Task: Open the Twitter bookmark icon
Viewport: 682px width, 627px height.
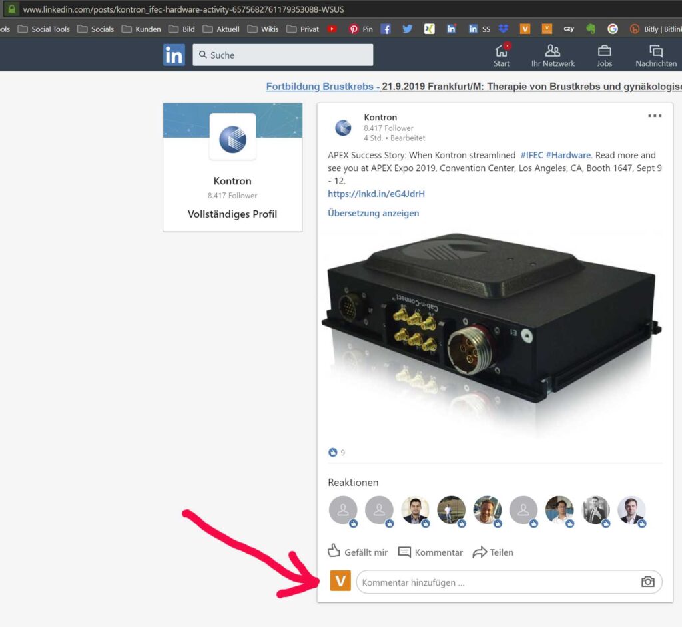Action: [408, 29]
